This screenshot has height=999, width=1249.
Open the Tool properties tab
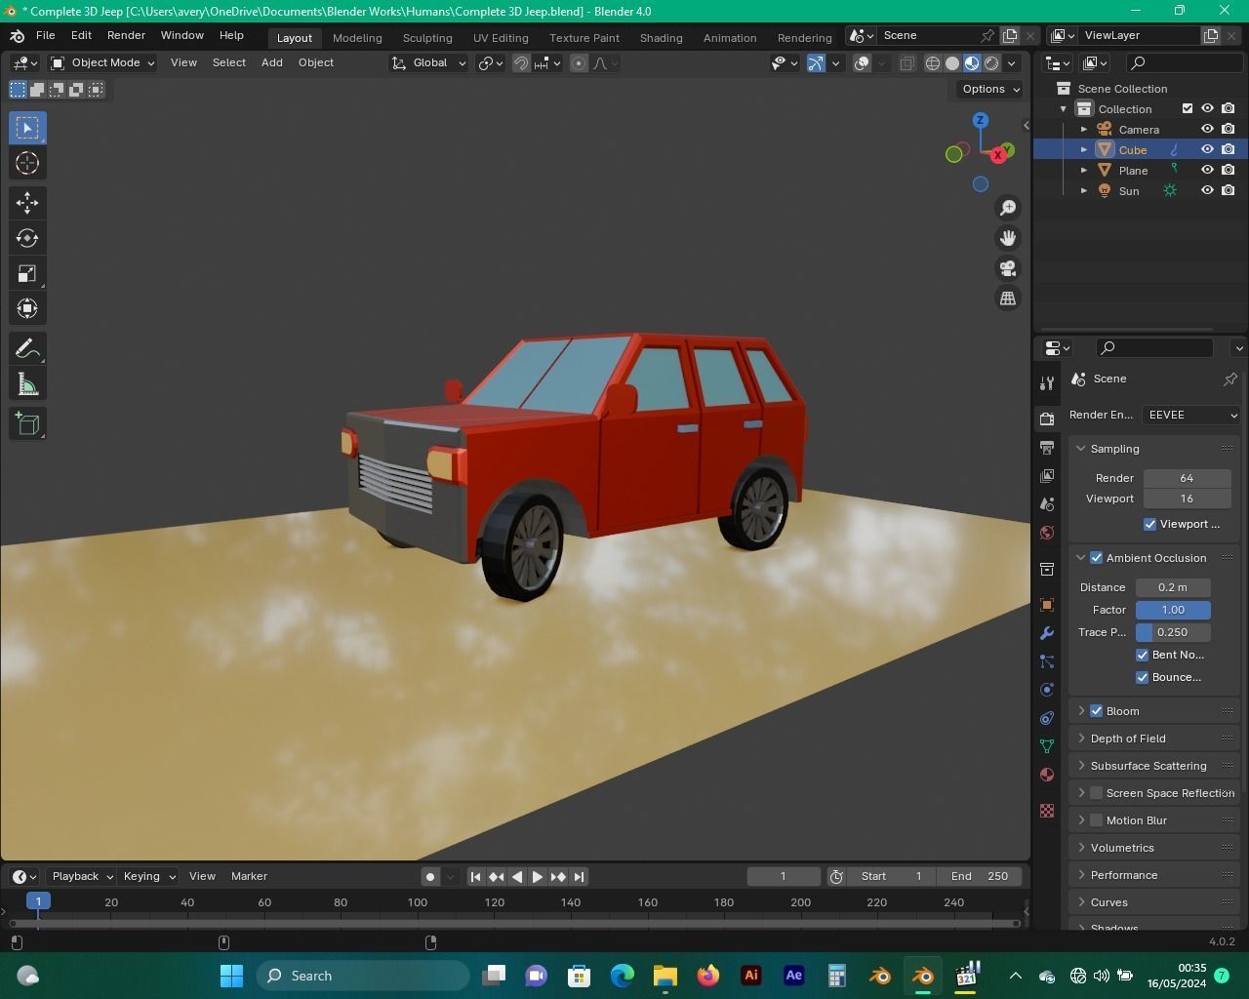pyautogui.click(x=1047, y=382)
